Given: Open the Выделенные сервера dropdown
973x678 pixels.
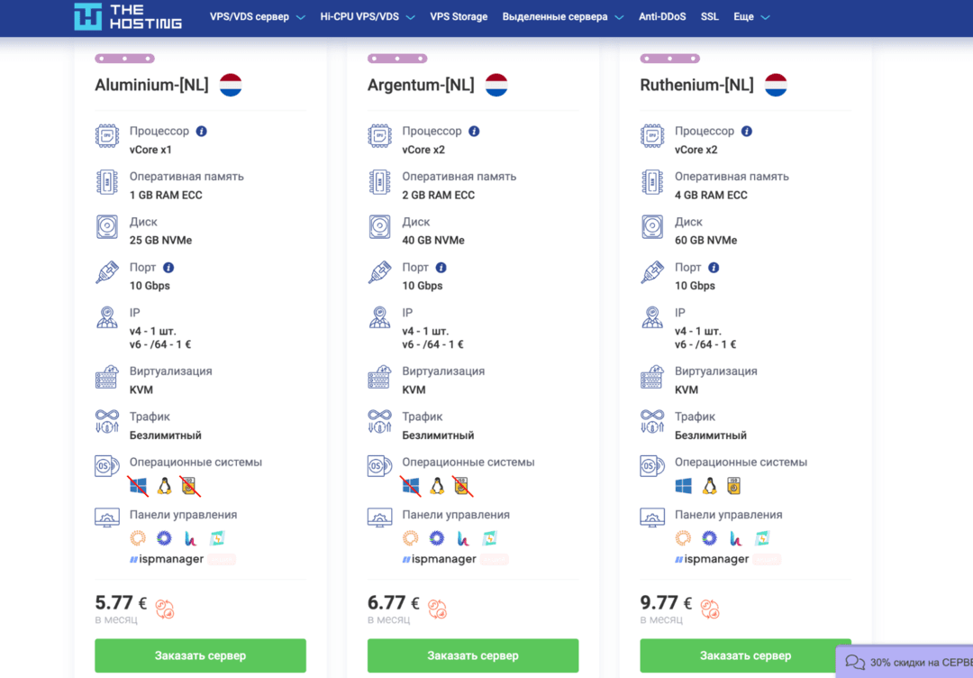Looking at the screenshot, I should (556, 16).
